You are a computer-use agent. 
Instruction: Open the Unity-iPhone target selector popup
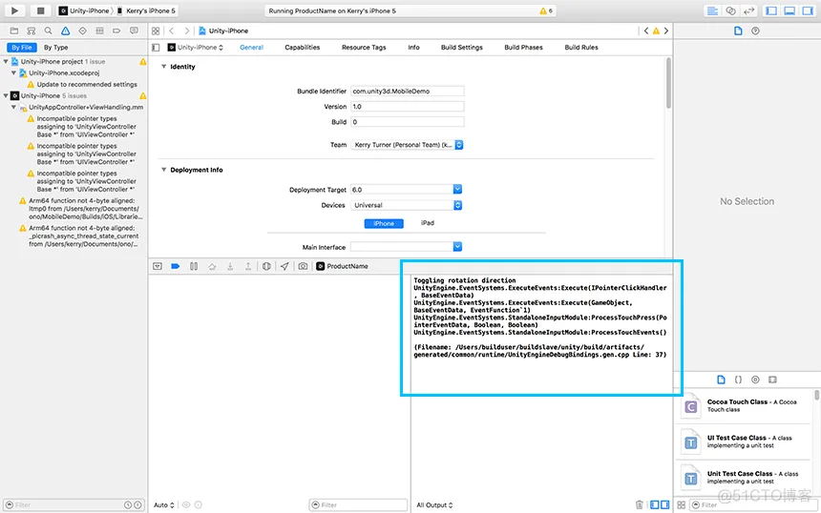pyautogui.click(x=196, y=47)
